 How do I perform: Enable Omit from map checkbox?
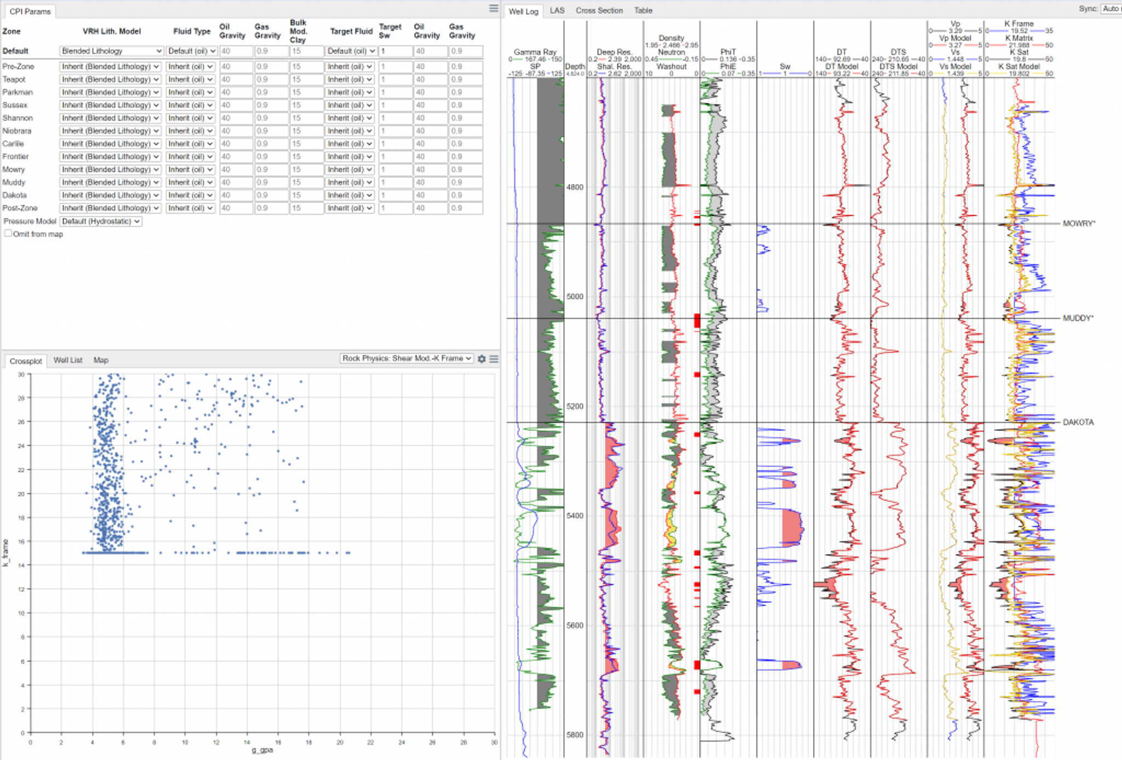(8, 234)
